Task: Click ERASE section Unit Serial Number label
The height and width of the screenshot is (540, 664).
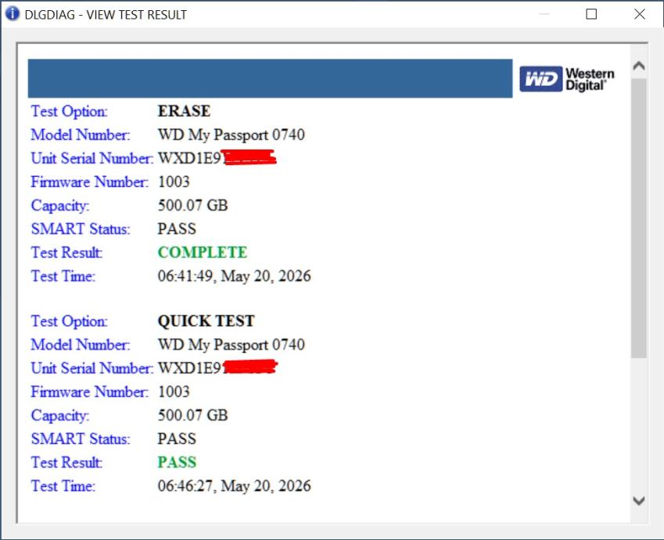Action: (x=92, y=158)
